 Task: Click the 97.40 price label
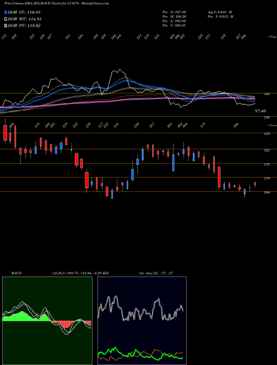(x=260, y=111)
